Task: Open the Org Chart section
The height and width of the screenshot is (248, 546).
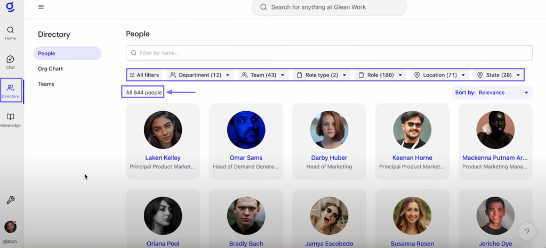Action: [51, 69]
